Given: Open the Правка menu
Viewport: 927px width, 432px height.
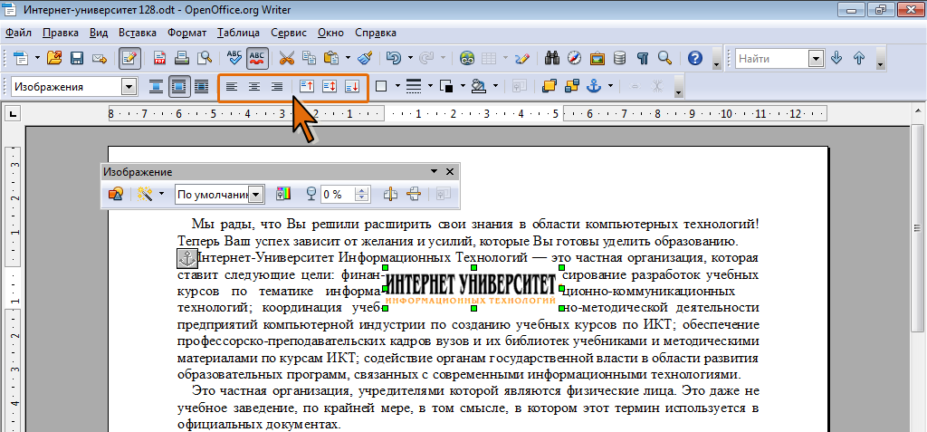Looking at the screenshot, I should 62,33.
